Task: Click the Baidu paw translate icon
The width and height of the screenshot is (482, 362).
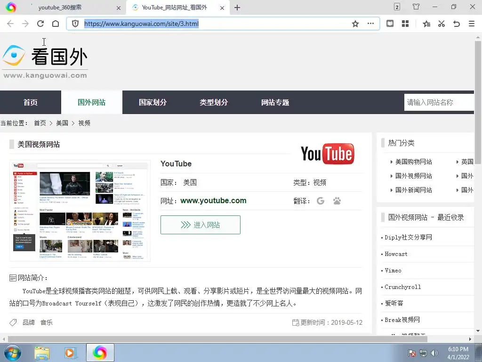Action: (x=337, y=201)
